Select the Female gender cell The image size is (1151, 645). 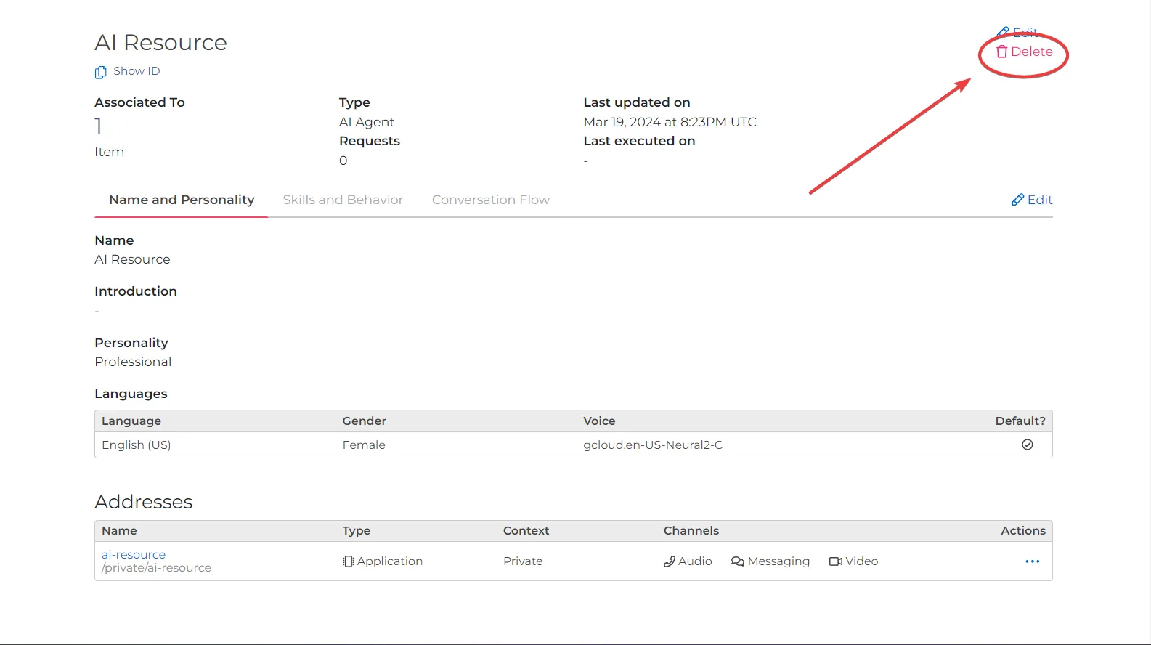[x=364, y=445]
